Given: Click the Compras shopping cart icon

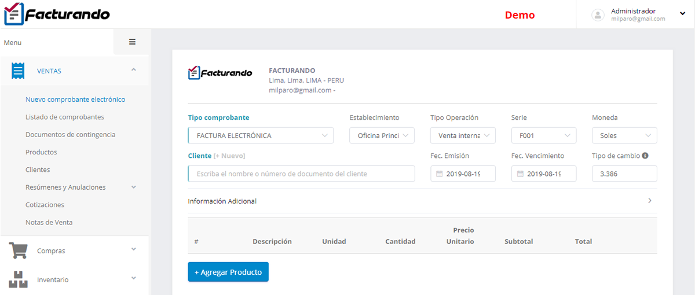Looking at the screenshot, I should pos(18,250).
